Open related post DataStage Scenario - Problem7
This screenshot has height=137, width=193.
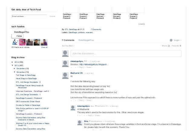tap(134, 16)
